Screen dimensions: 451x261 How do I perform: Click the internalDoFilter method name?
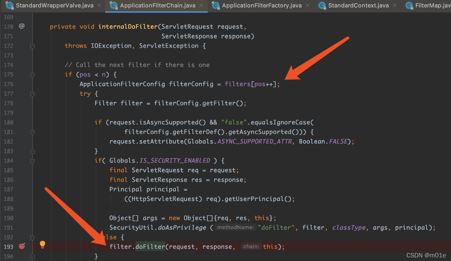coord(128,26)
